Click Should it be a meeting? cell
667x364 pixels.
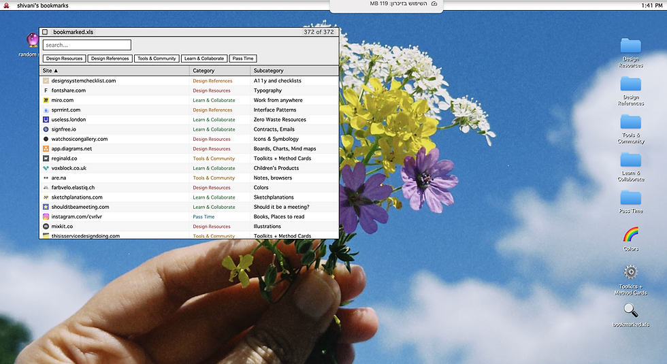click(x=282, y=207)
